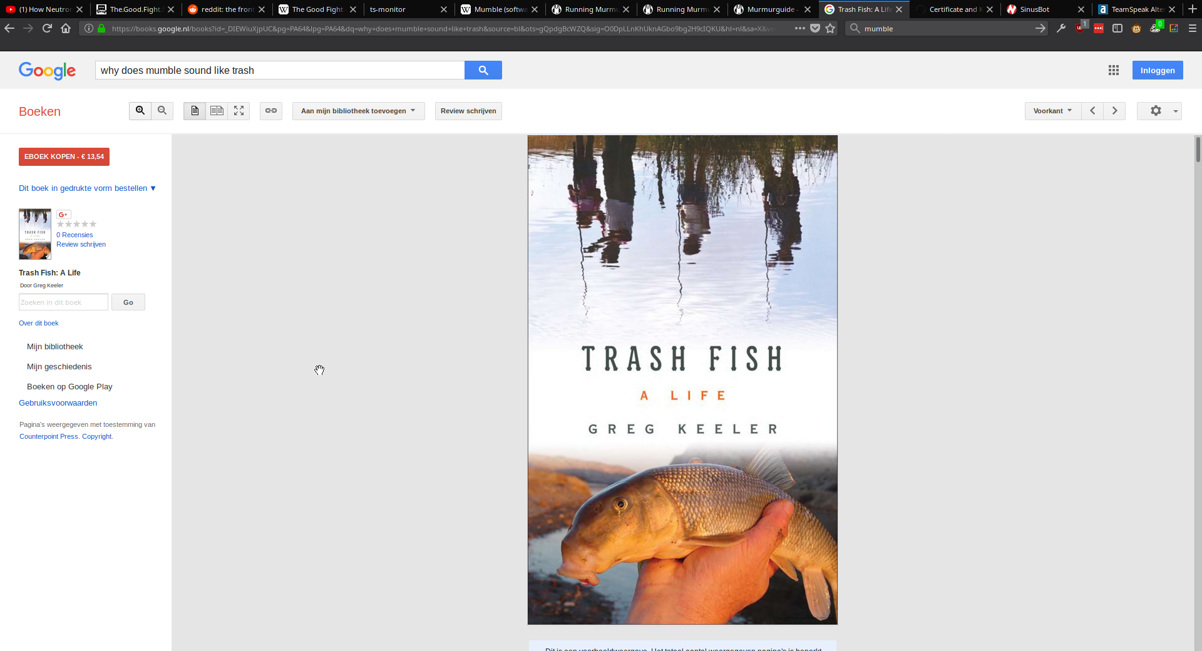Expand 'Aan mijn bibliotheek toevoegen' dropdown
1202x651 pixels.
pyautogui.click(x=358, y=111)
